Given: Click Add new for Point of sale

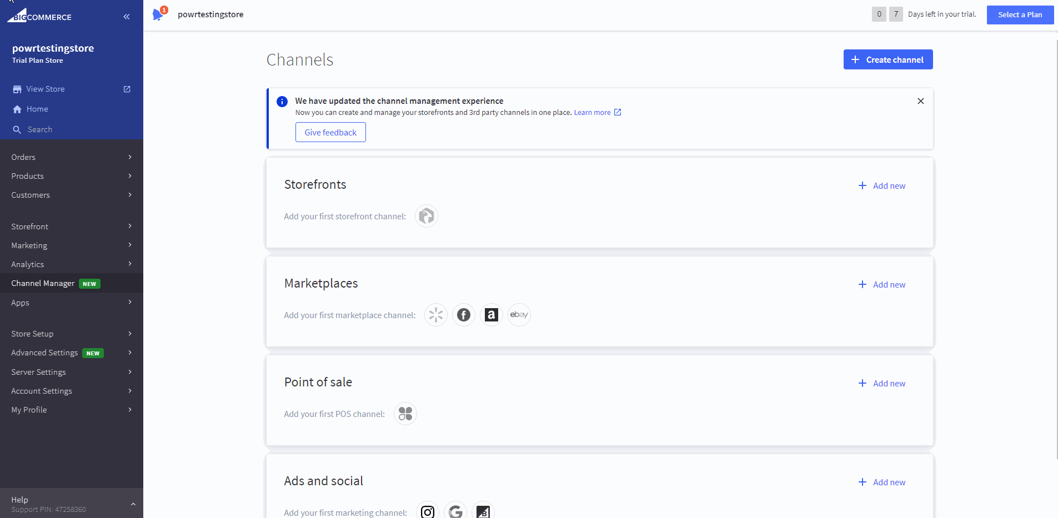Looking at the screenshot, I should click(x=882, y=384).
